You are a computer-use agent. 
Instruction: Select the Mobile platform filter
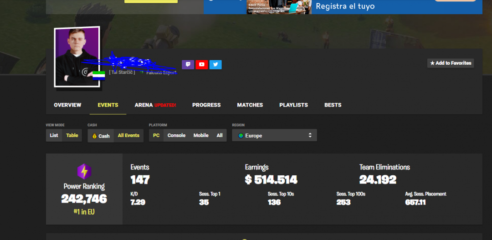coord(201,135)
